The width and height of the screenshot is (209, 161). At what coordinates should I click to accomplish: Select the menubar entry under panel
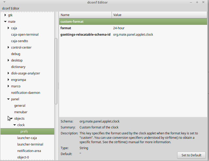(21, 112)
